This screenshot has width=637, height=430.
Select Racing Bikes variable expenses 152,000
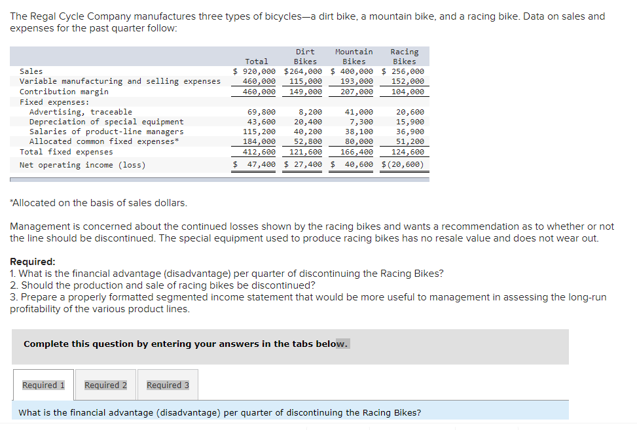407,81
